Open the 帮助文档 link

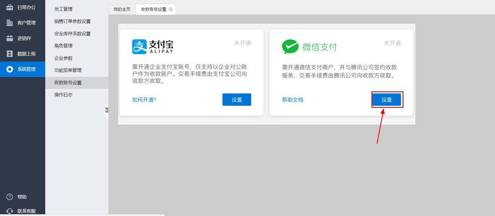click(x=292, y=100)
